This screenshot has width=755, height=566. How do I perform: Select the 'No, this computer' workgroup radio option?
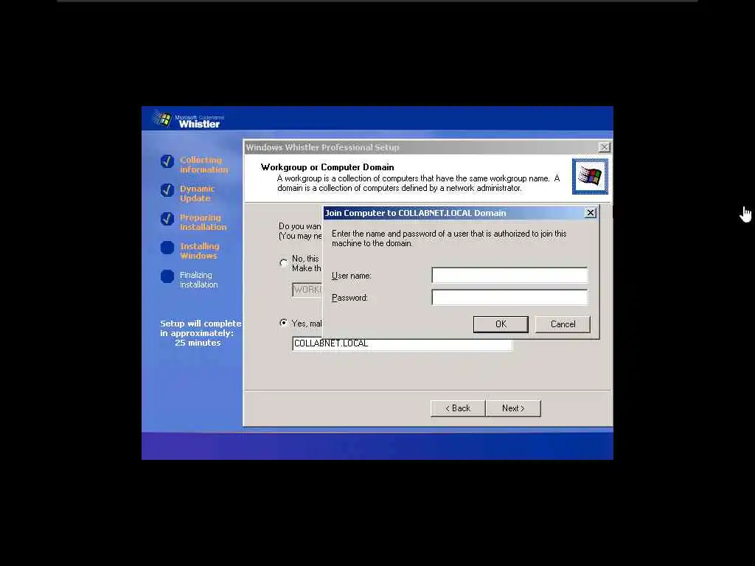[284, 263]
